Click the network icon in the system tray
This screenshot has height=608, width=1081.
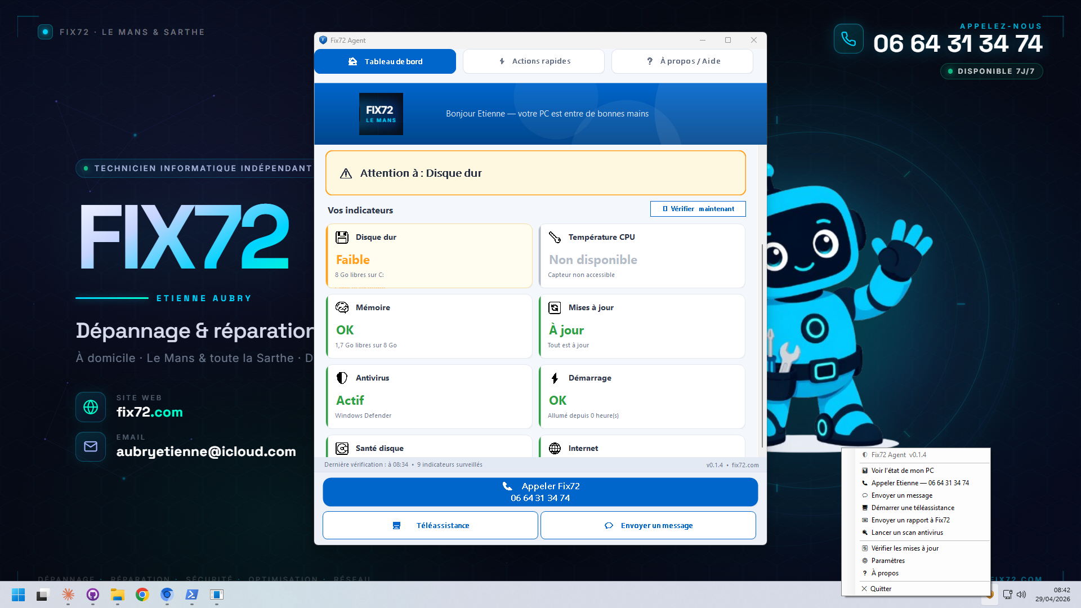click(x=1008, y=594)
